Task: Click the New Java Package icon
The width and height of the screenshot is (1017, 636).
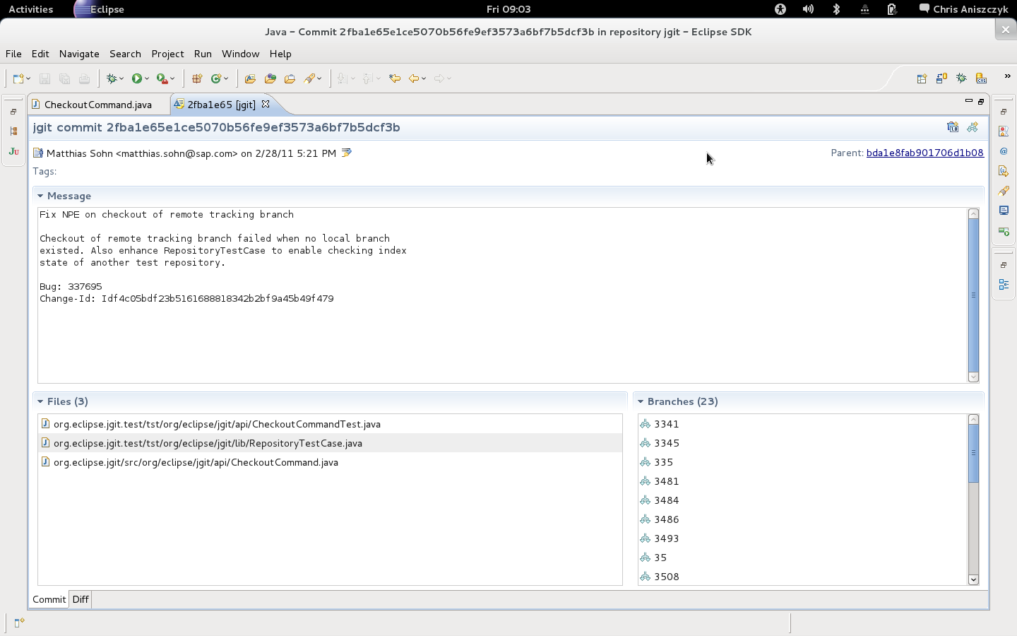Action: click(x=197, y=78)
